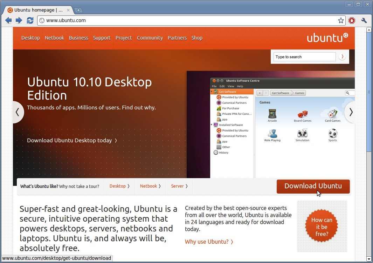Click the Arcade games icon in the screenshot
Screen dimensions: 373x263
coord(272,114)
